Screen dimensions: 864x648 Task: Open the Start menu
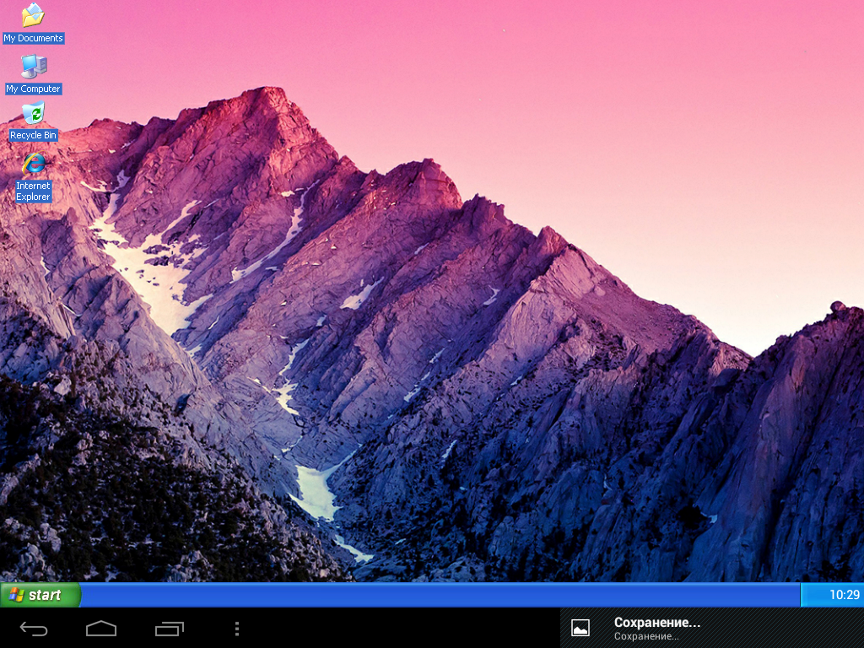pyautogui.click(x=40, y=595)
